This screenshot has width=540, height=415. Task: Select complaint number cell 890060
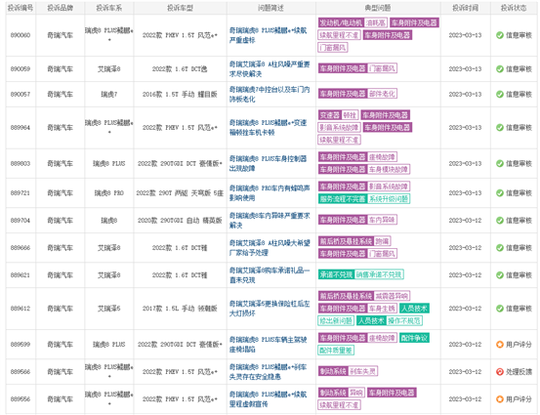click(x=21, y=35)
